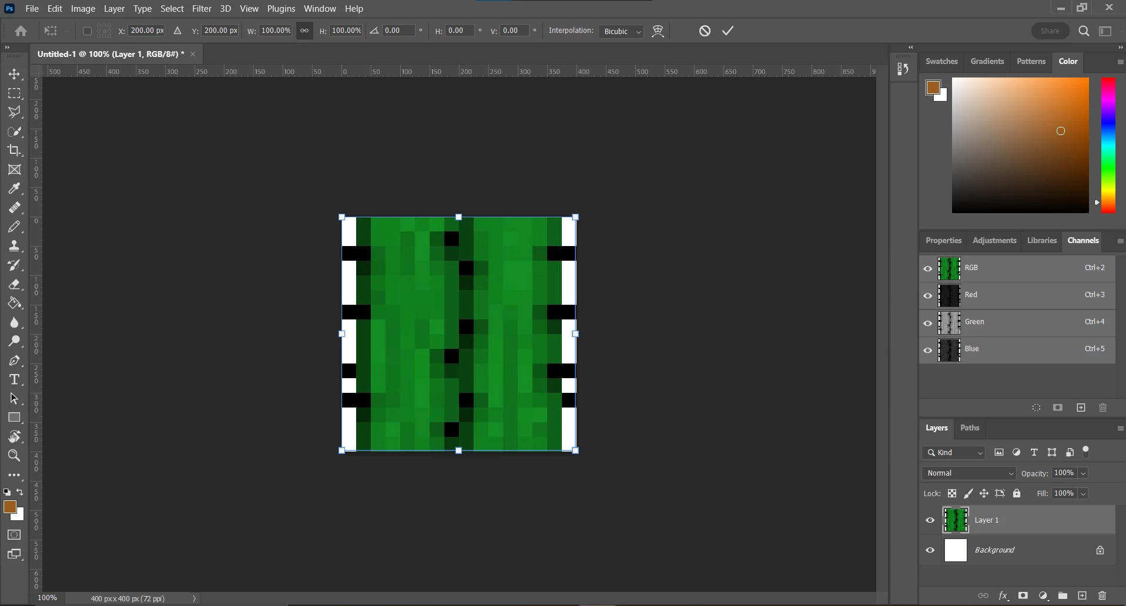
Task: Select the Polygonal Lasso tool
Action: [x=15, y=112]
